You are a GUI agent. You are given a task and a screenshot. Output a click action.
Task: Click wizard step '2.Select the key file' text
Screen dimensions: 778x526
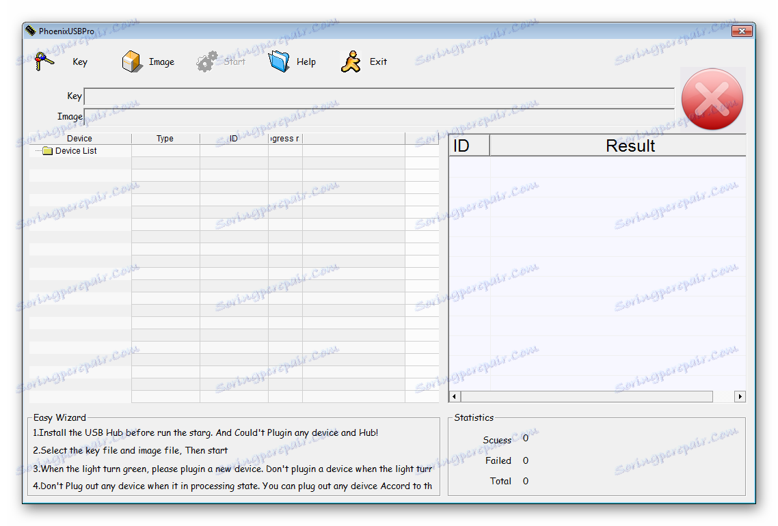click(x=131, y=451)
